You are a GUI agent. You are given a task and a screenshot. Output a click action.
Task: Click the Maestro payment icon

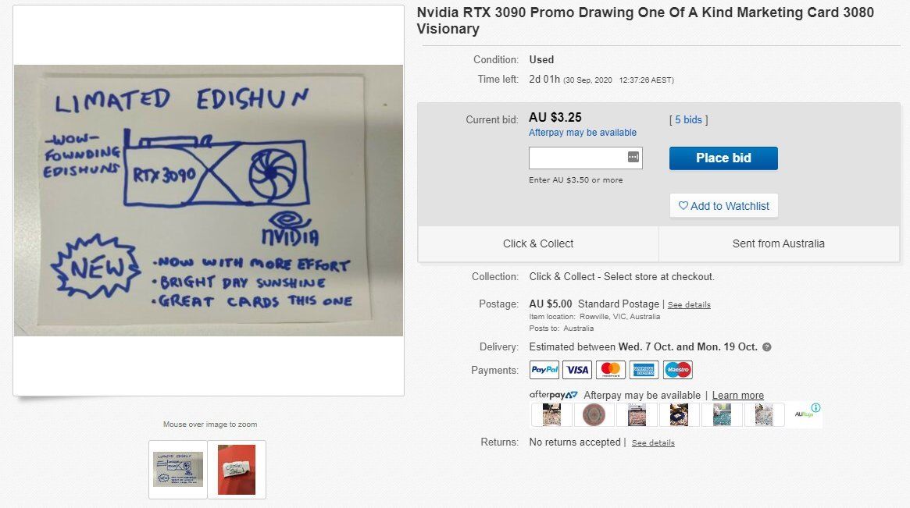coord(678,369)
